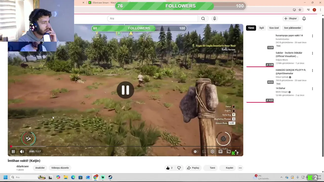Screen dimensions: 324x182
Task: Submit search with the magnifier icon
Action: click(203, 18)
